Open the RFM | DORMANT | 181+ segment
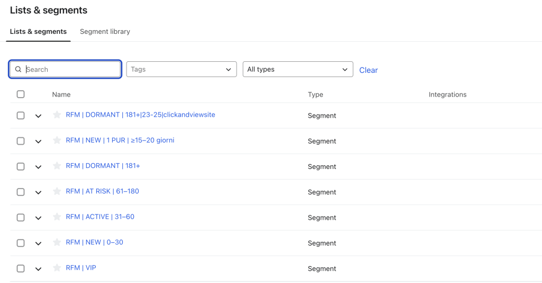Image resolution: width=542 pixels, height=283 pixels. 103,166
